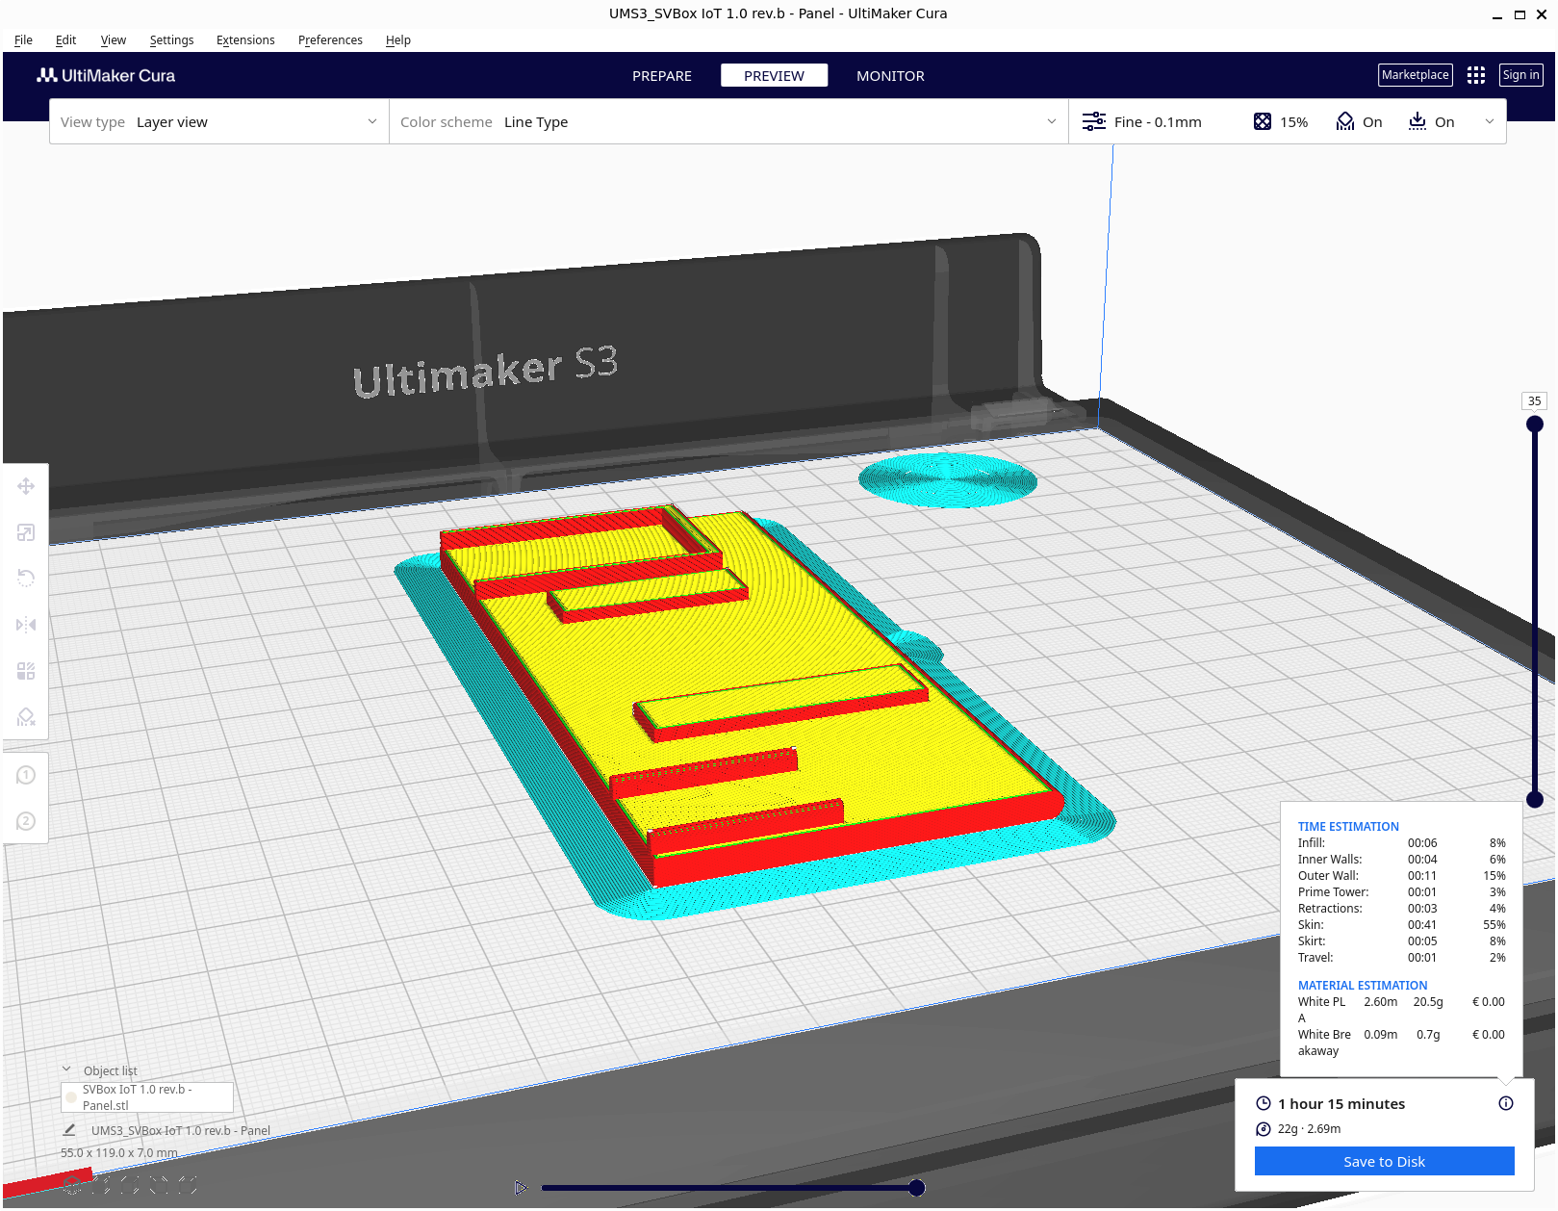
Task: Click the 'Travel:' time estimation row
Action: click(x=1401, y=958)
